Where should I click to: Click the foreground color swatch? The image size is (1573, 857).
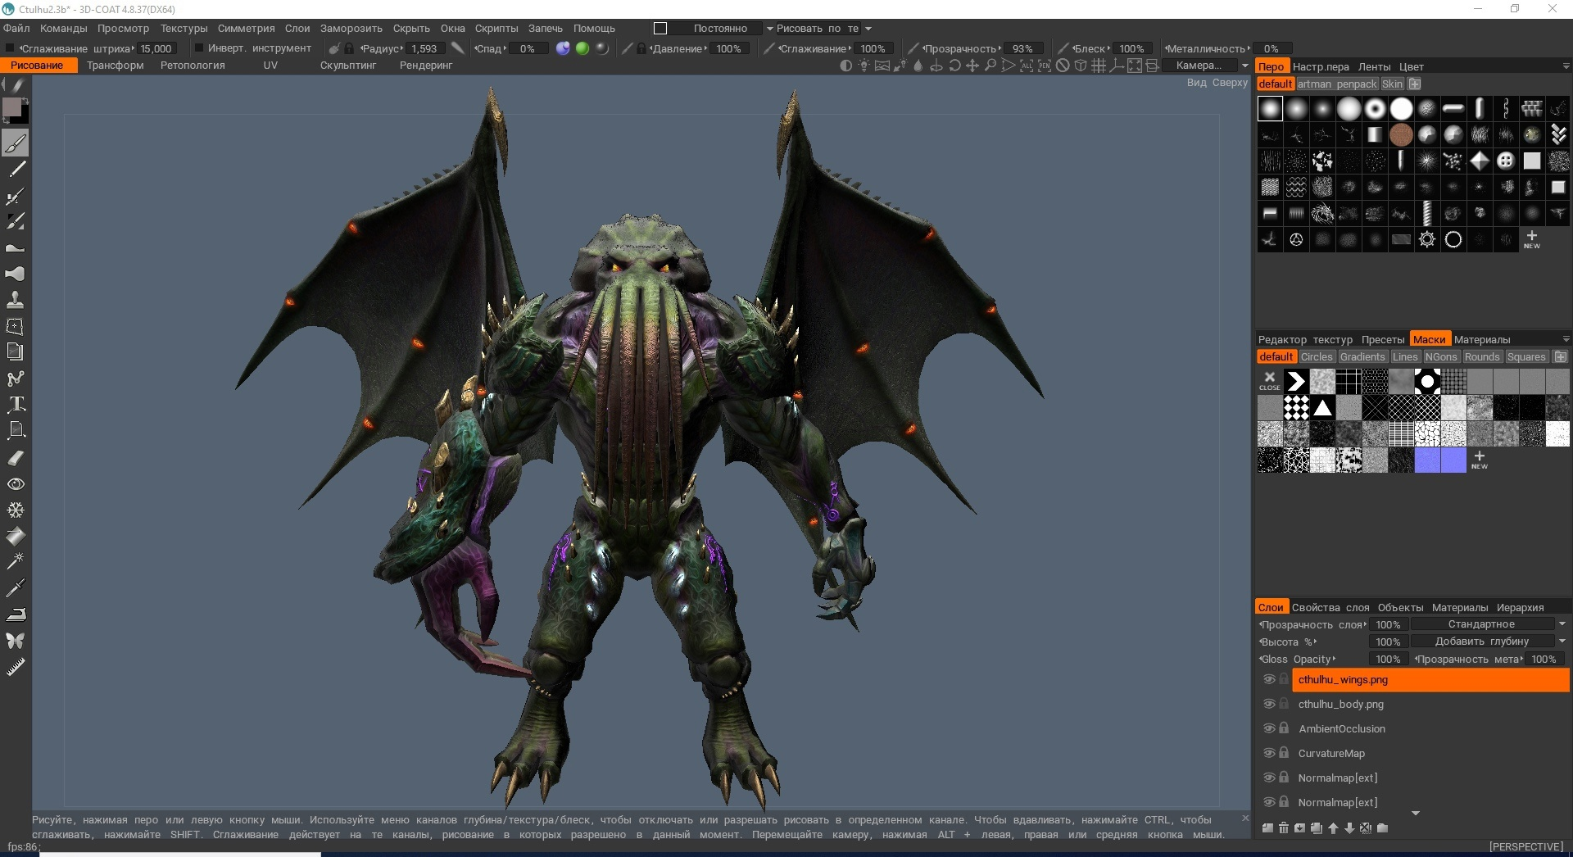(11, 107)
